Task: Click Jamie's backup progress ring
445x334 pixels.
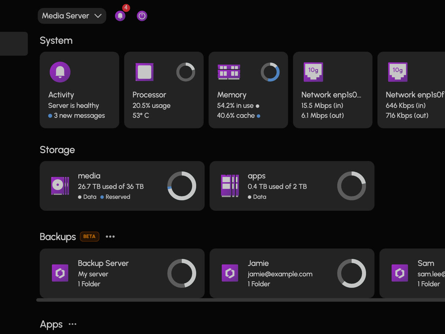Action: click(x=352, y=274)
